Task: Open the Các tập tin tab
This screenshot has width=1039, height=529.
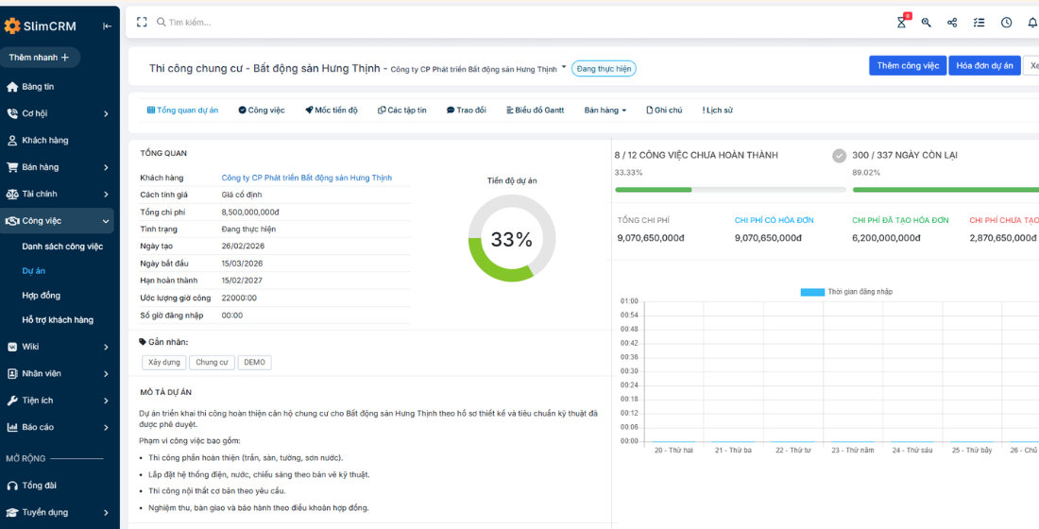Action: pos(402,111)
